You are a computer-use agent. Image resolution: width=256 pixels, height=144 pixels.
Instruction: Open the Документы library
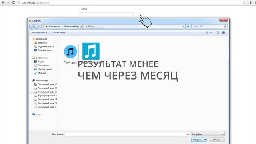point(44,65)
